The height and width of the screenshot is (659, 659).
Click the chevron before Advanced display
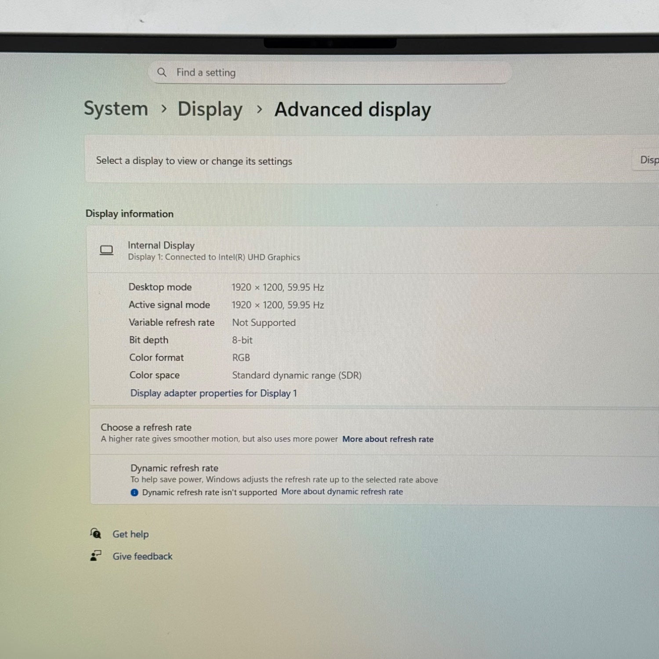pos(259,109)
